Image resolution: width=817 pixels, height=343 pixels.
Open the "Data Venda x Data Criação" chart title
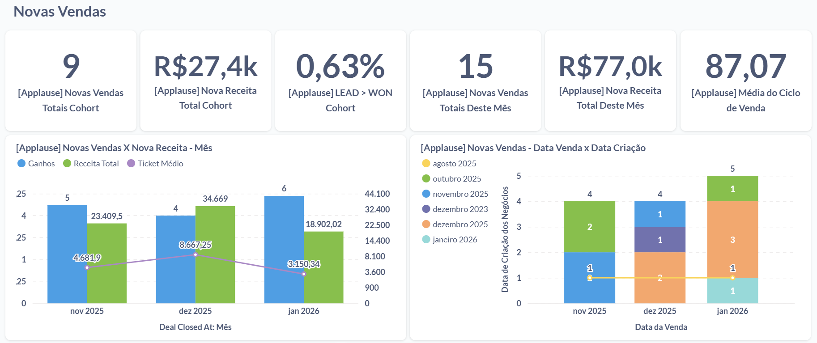click(533, 148)
